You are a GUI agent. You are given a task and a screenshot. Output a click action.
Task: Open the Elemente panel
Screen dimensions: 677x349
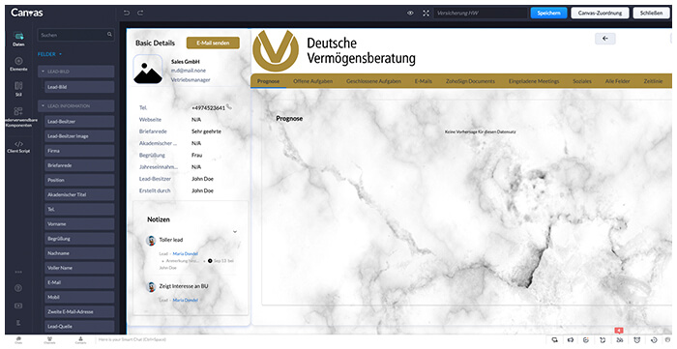pyautogui.click(x=18, y=64)
